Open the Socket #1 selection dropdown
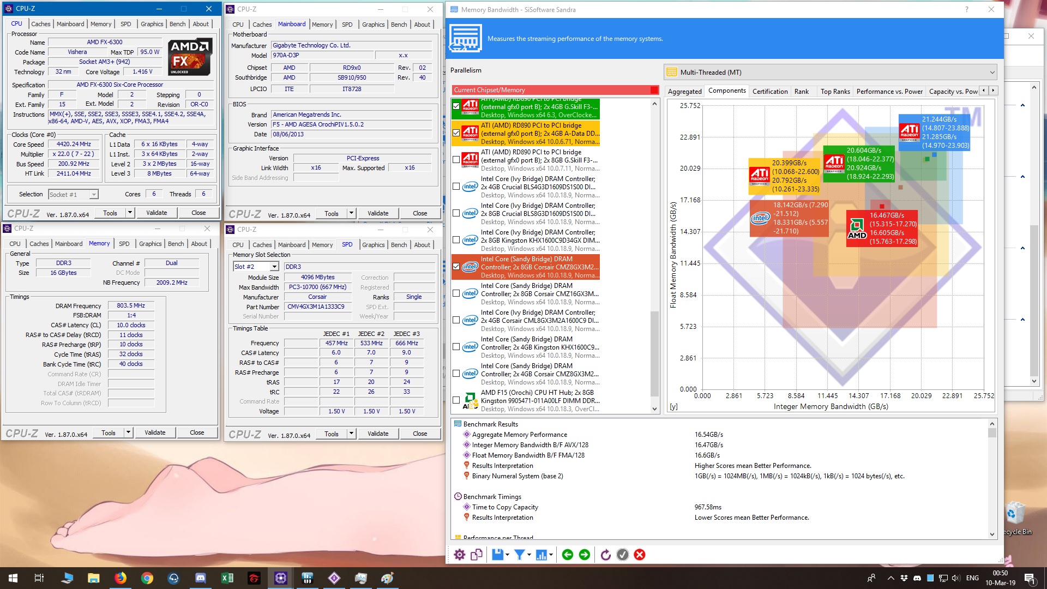Screen dimensions: 1047x589 pyautogui.click(x=94, y=195)
